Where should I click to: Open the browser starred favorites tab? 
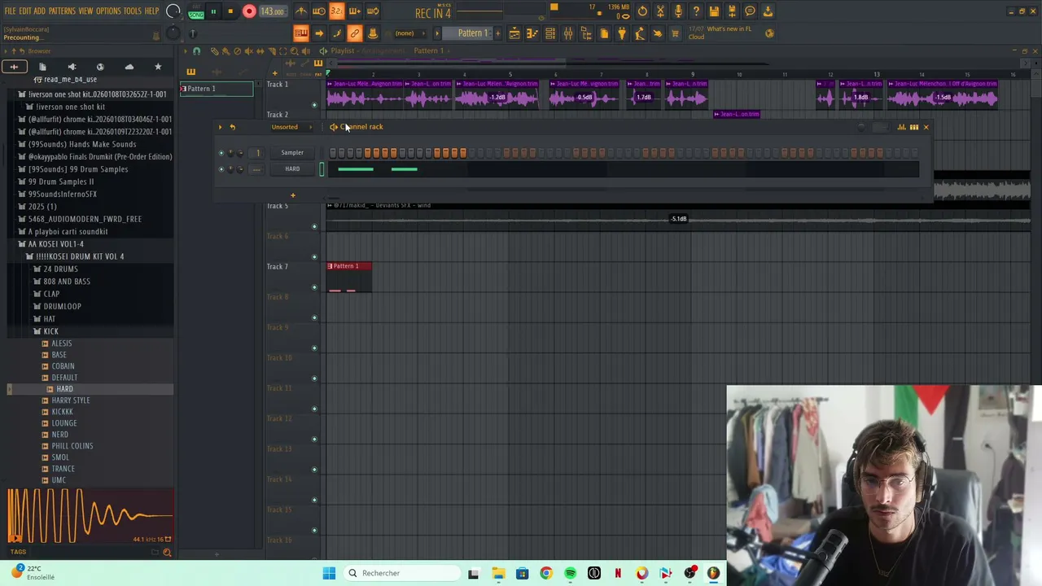point(158,67)
